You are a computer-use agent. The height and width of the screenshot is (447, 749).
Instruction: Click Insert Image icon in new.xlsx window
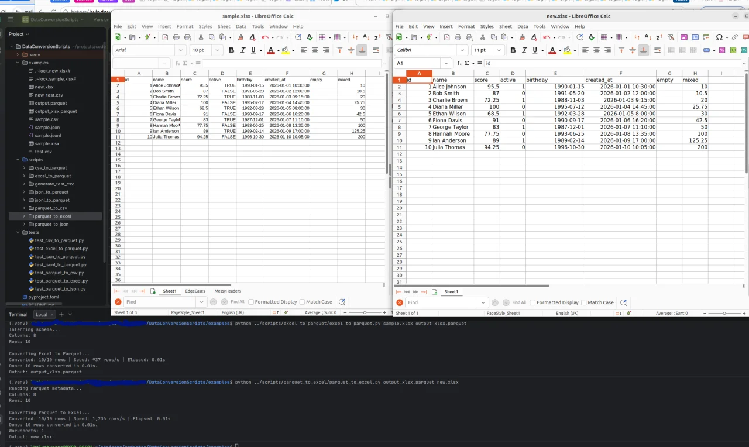tap(684, 37)
